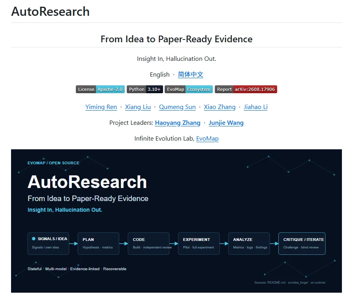Screen dimensions: 351x299
Task: Click 'Stateful · Multi-model · Evidence-linked · Recoverable' text
Action: [x=77, y=269]
